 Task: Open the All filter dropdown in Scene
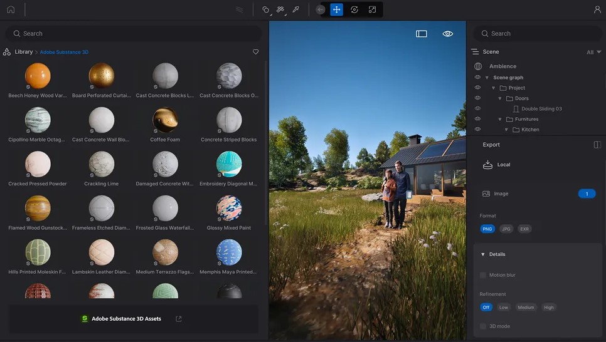coord(593,53)
